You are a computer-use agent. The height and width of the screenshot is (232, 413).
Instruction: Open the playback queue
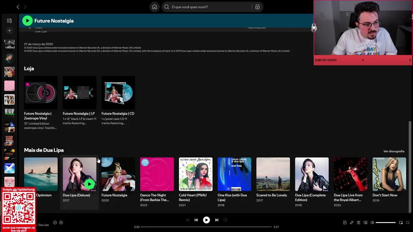358,222
